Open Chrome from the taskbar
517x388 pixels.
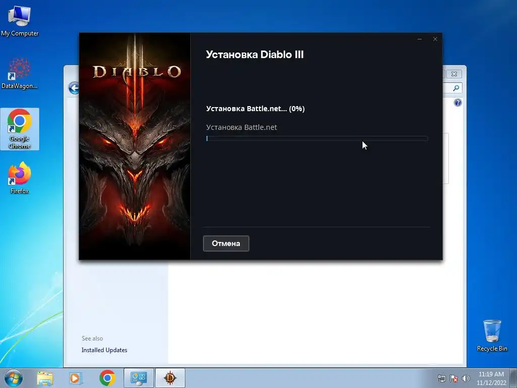coord(107,378)
